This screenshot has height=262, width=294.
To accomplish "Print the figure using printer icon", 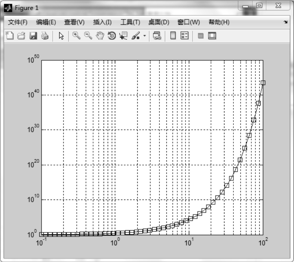I will [x=45, y=36].
